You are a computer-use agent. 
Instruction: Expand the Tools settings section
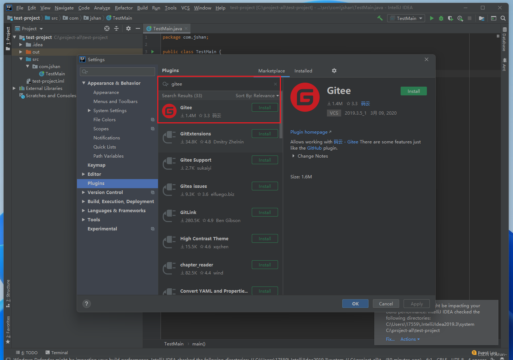(84, 219)
